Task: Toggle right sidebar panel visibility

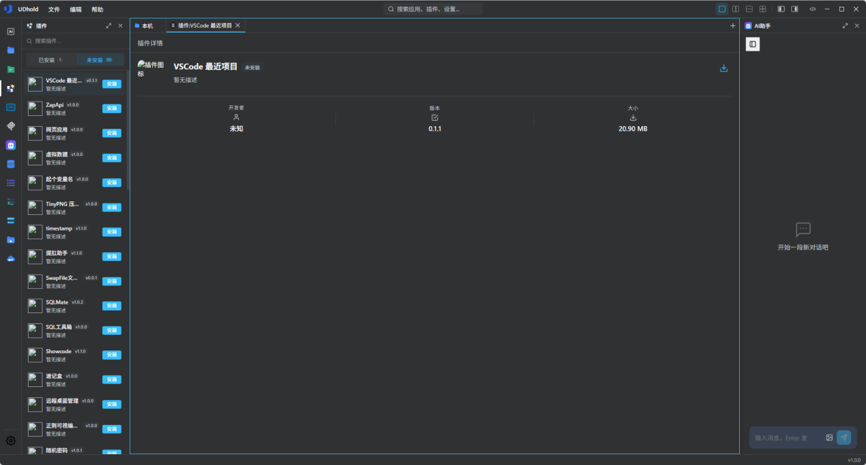Action: coord(795,9)
